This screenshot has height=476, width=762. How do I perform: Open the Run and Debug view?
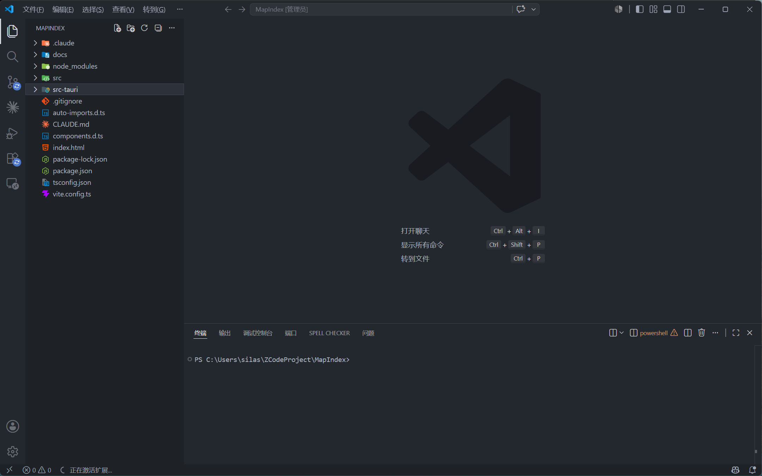12,133
